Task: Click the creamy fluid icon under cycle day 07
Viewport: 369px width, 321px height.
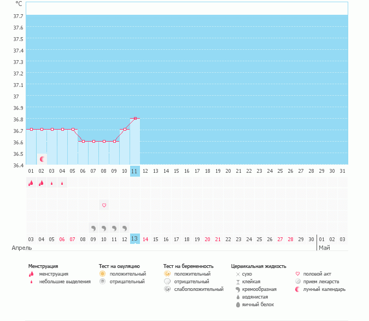Action: pyautogui.click(x=93, y=227)
